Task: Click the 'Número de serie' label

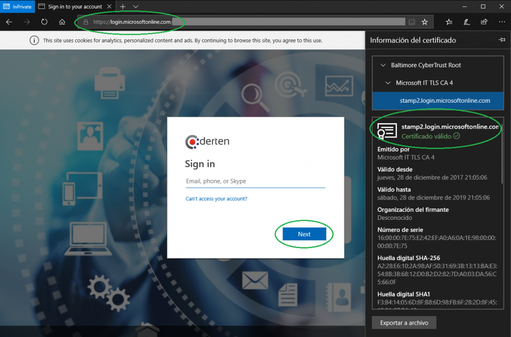Action: [x=400, y=230]
